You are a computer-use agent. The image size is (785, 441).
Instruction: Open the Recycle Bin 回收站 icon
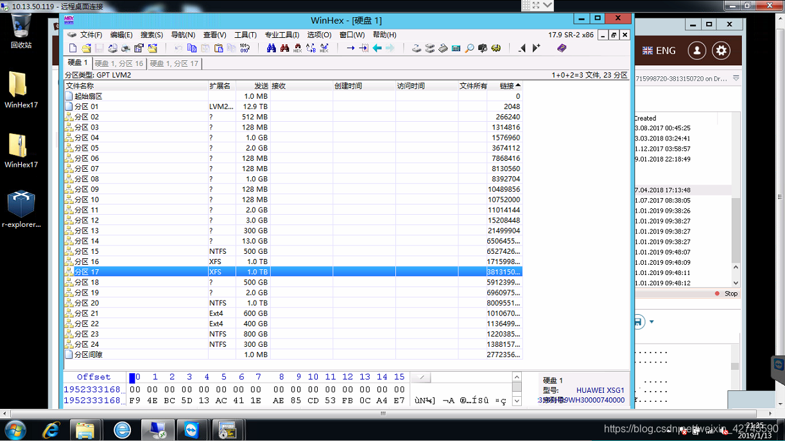[x=21, y=31]
